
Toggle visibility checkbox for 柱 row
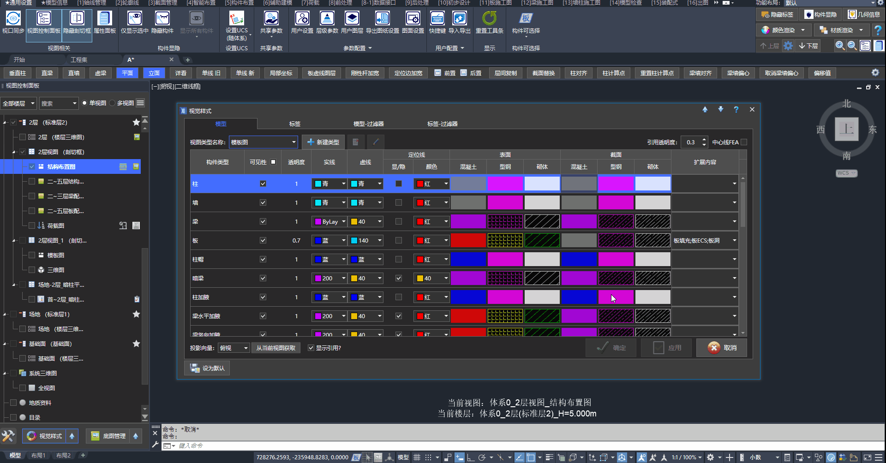(263, 184)
